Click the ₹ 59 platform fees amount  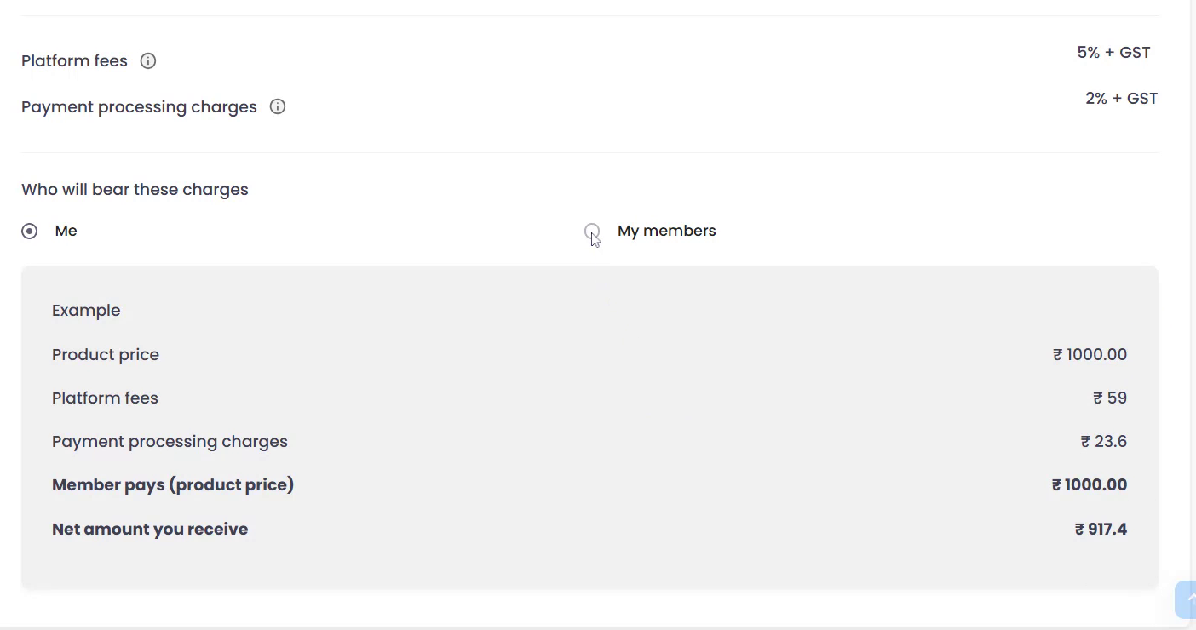click(1110, 398)
